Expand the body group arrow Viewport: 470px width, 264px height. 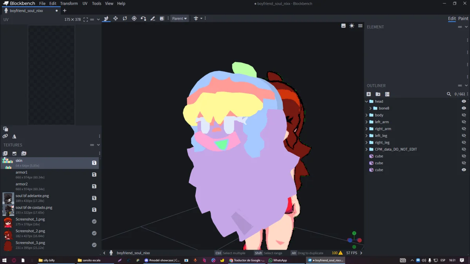click(x=367, y=115)
